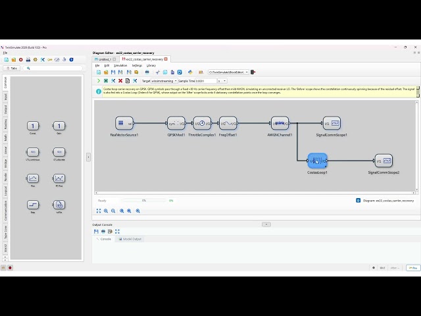The width and height of the screenshot is (421, 316).
Task: Select the RT Plot block
Action: coord(59,178)
